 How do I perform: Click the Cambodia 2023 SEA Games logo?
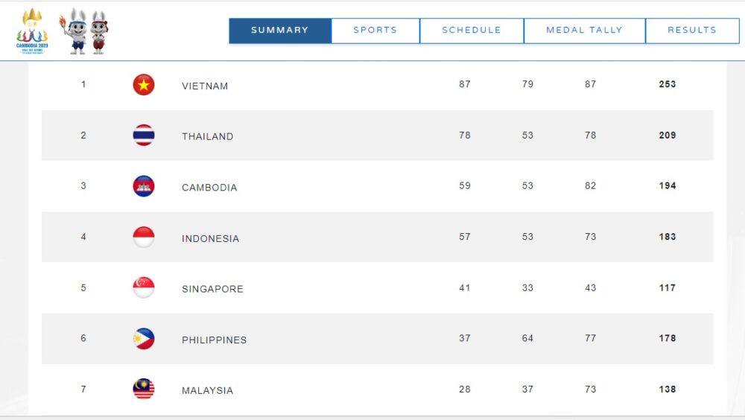point(32,31)
